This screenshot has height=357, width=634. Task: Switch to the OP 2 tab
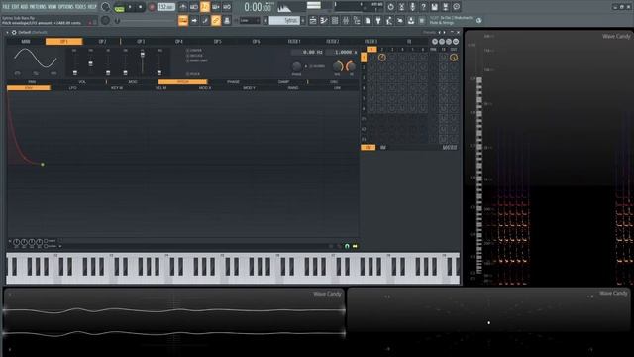click(x=102, y=42)
